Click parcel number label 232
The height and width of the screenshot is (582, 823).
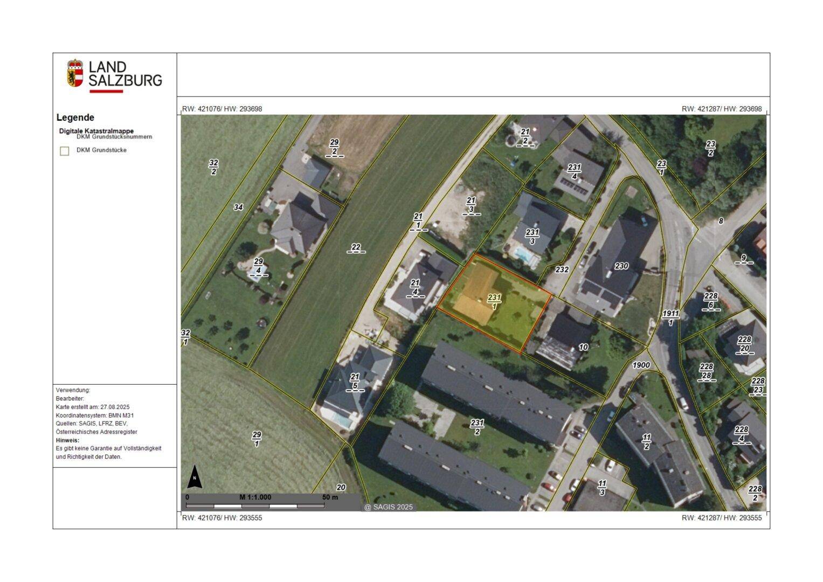[x=562, y=269]
